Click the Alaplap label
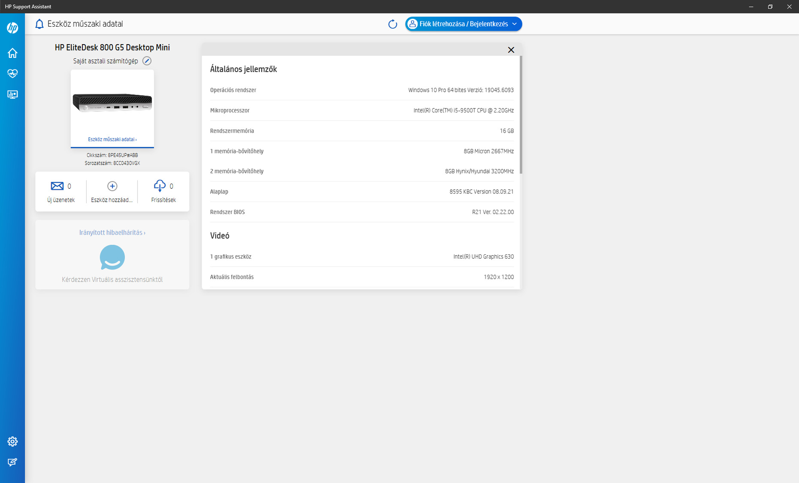Viewport: 799px width, 483px height. 219,192
